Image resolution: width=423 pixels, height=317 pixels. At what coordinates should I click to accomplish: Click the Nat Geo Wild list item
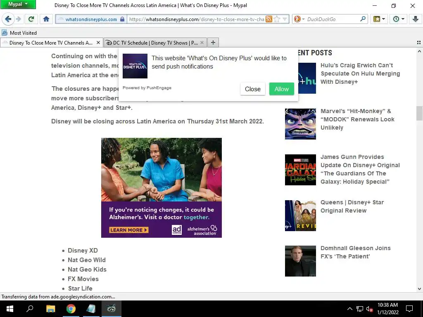pos(87,260)
